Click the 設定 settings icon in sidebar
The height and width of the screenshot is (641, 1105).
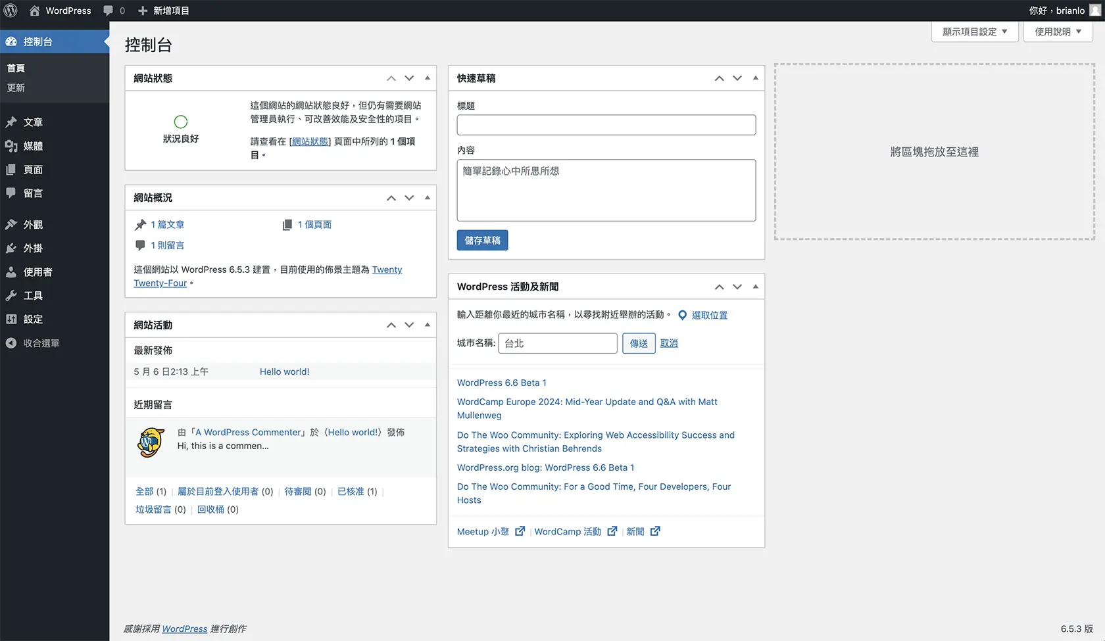[11, 319]
